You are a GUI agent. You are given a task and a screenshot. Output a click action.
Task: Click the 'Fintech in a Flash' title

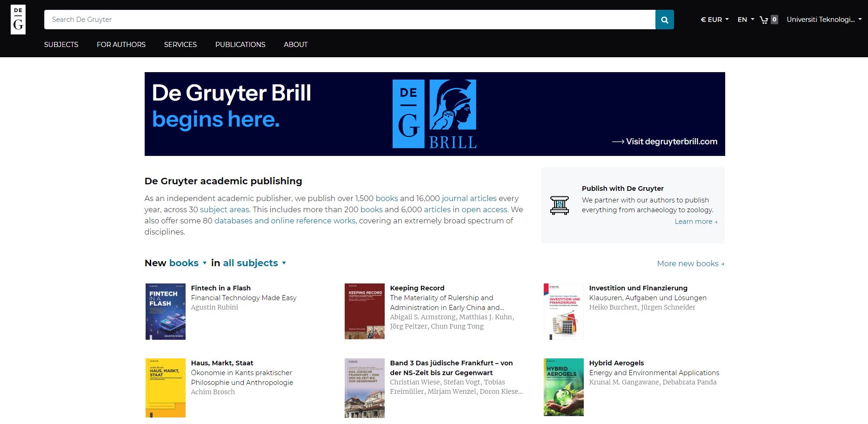[220, 288]
